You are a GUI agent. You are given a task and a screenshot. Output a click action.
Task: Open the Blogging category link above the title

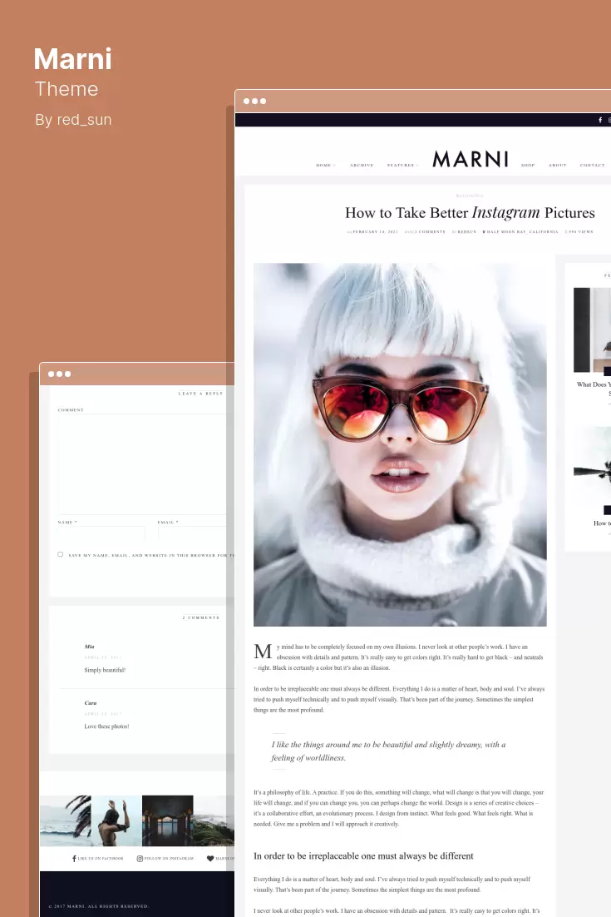pyautogui.click(x=470, y=196)
